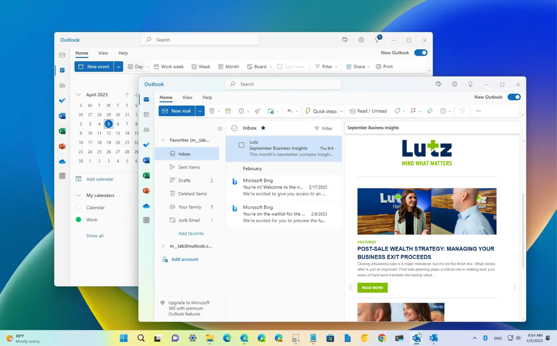Open the Help tab in the calendar window

(x=123, y=53)
